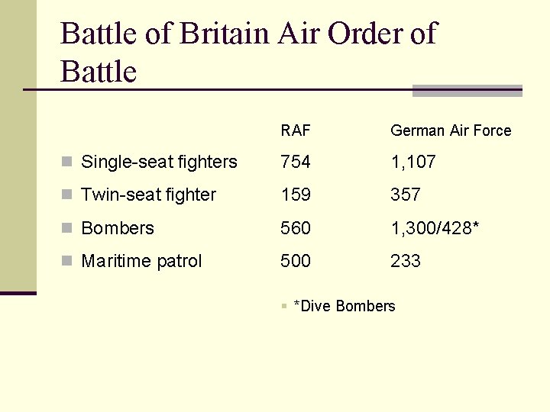The image size is (550, 412).
Task: Click the "*Dive Bombers" footnote text
Action: pos(345,307)
